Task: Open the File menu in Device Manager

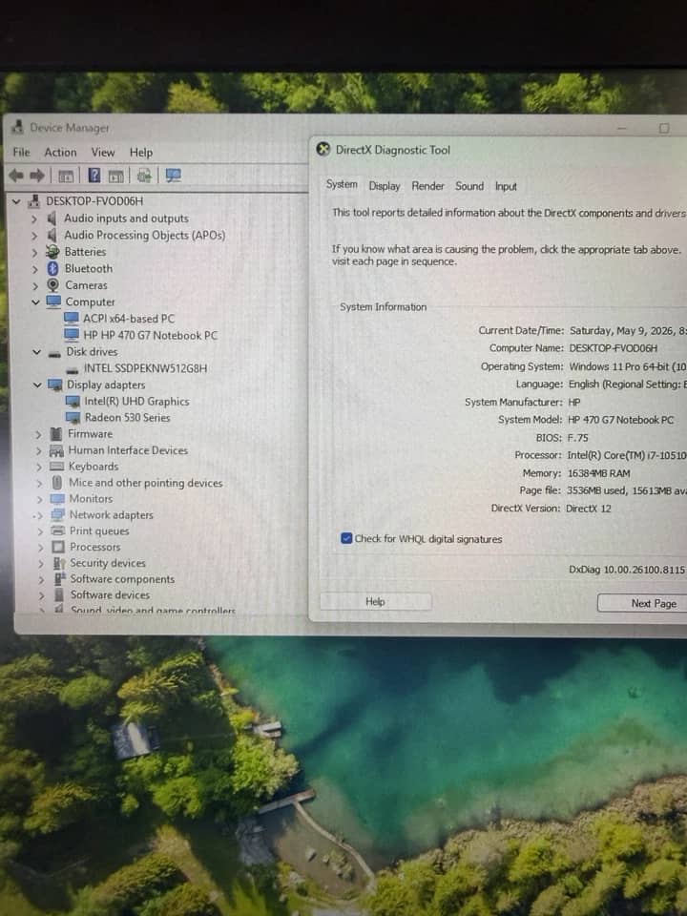Action: 21,152
